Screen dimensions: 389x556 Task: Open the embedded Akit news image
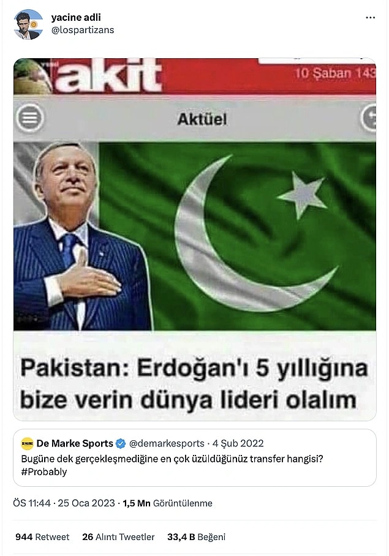(x=195, y=239)
